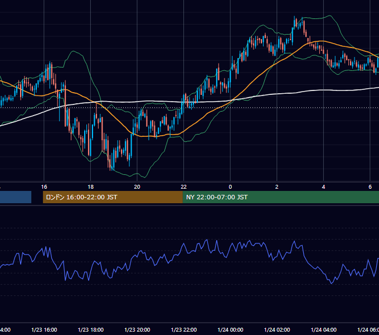Click the hour 4 axis label

(x=323, y=187)
